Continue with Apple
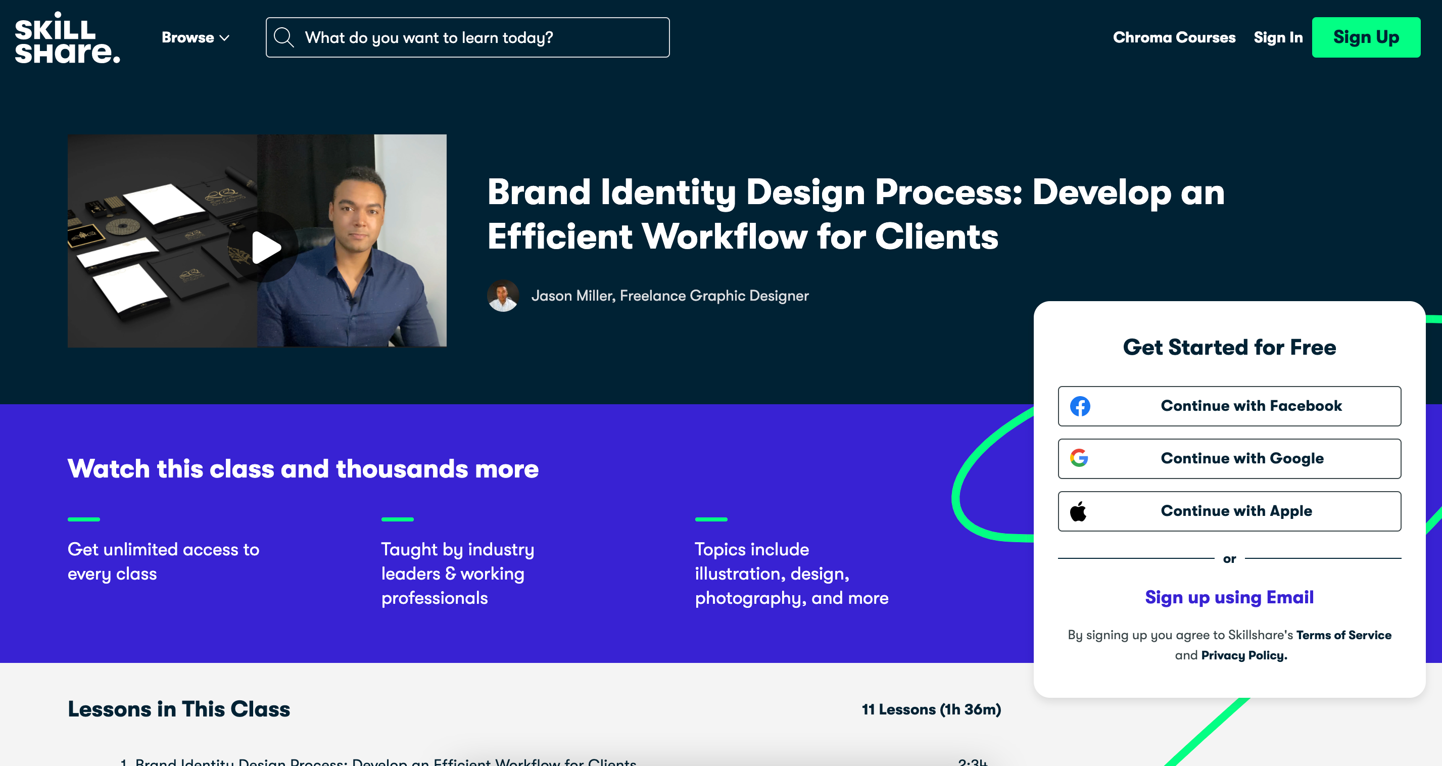This screenshot has width=1442, height=766. (x=1229, y=511)
